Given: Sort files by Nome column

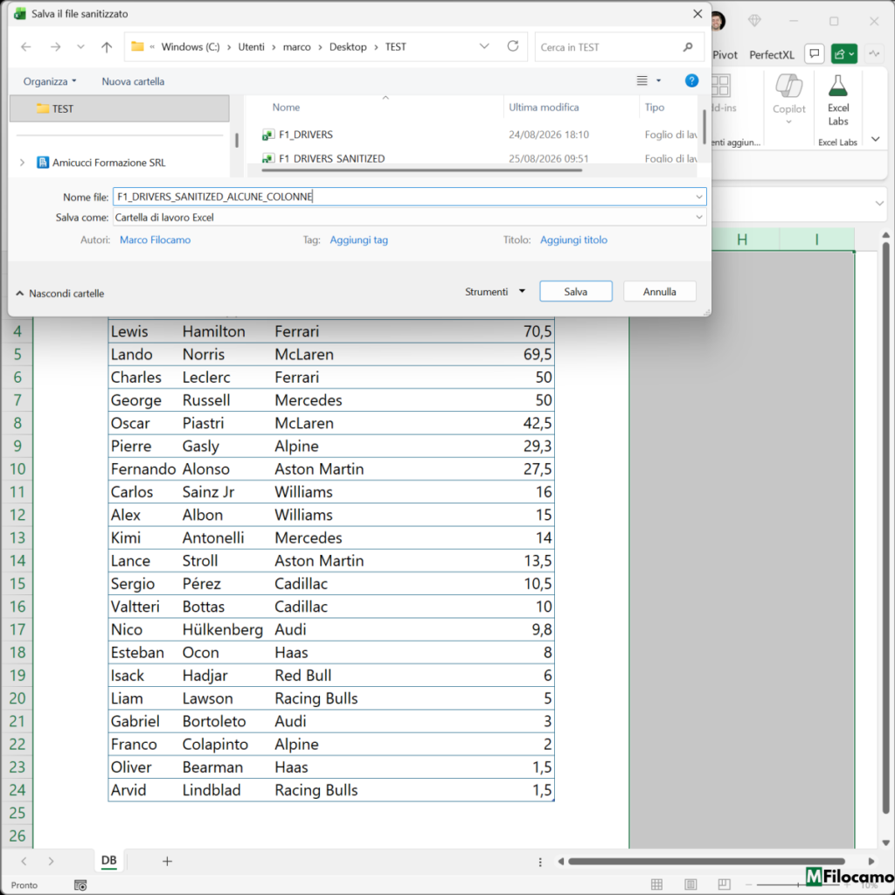Looking at the screenshot, I should pyautogui.click(x=286, y=108).
